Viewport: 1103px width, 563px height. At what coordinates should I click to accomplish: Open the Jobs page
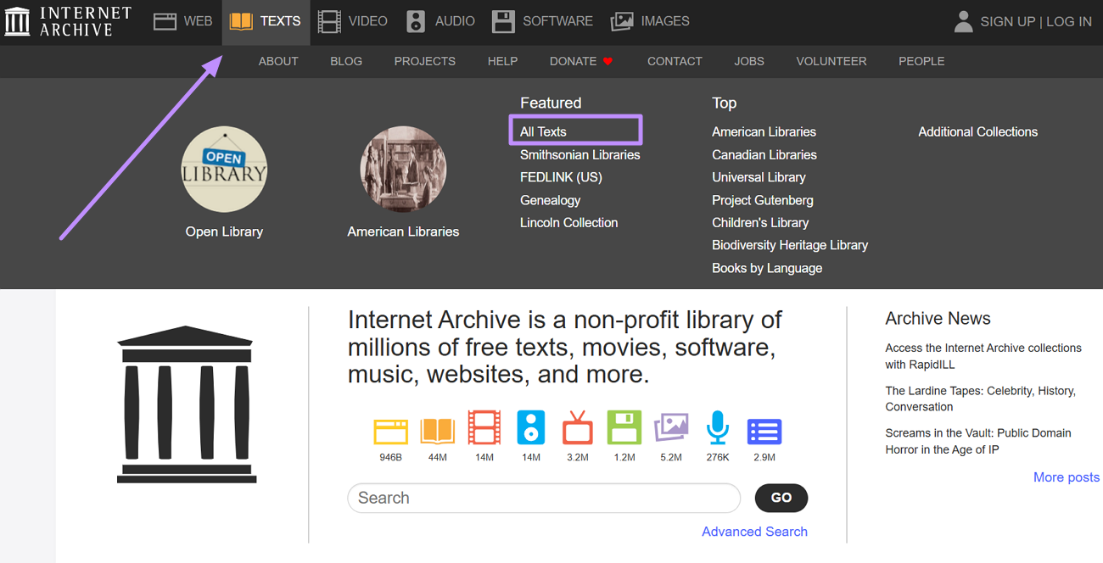[749, 61]
